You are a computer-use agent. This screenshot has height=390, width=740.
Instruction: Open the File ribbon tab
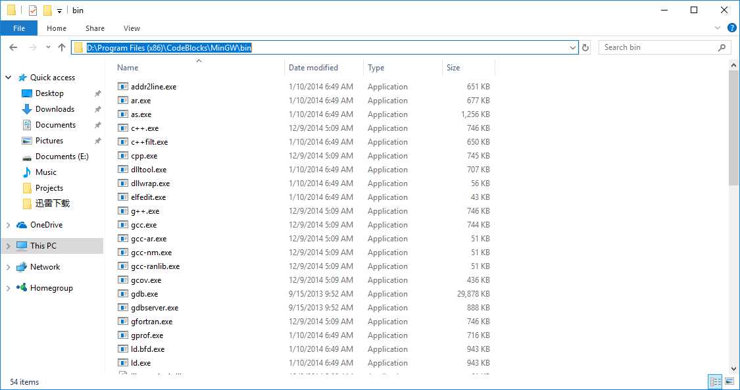coord(19,28)
